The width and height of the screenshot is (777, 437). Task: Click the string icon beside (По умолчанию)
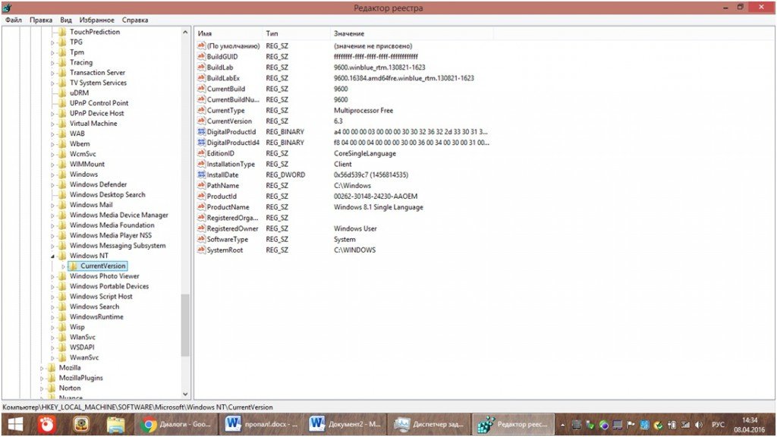[x=201, y=46]
